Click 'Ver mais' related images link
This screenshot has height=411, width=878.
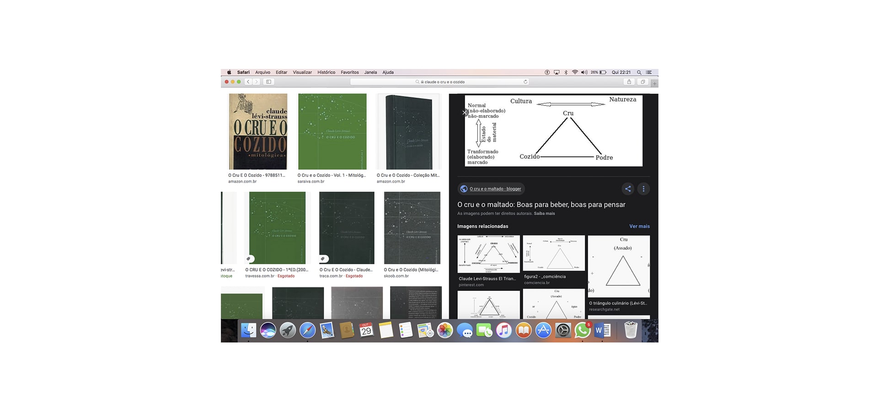[639, 226]
